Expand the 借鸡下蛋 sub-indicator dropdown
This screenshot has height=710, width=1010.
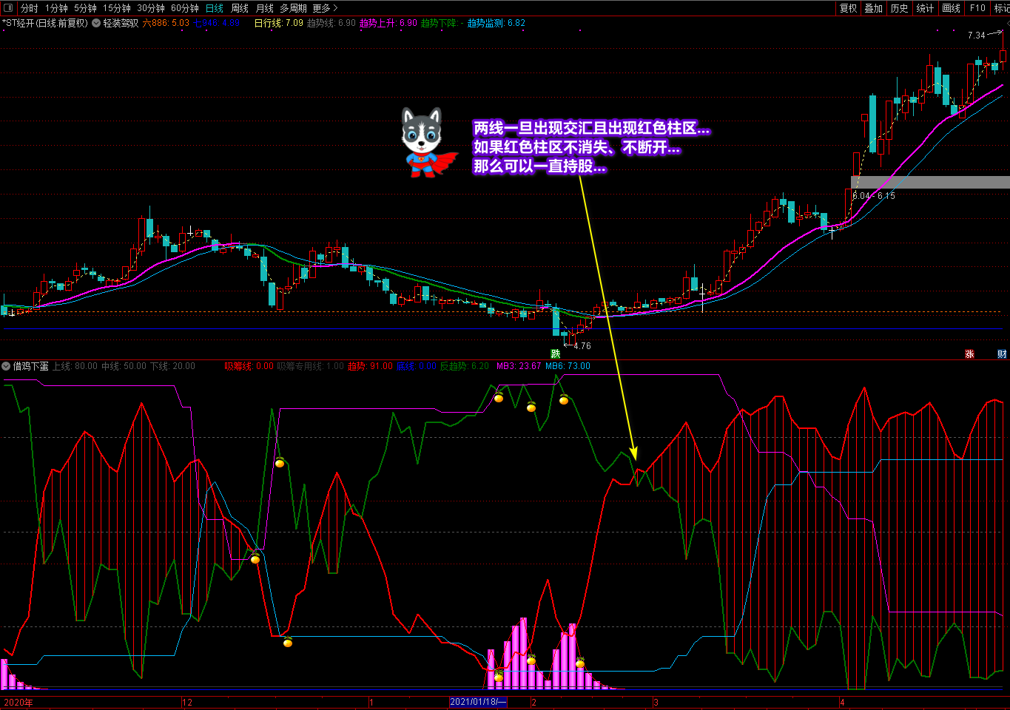(x=7, y=366)
